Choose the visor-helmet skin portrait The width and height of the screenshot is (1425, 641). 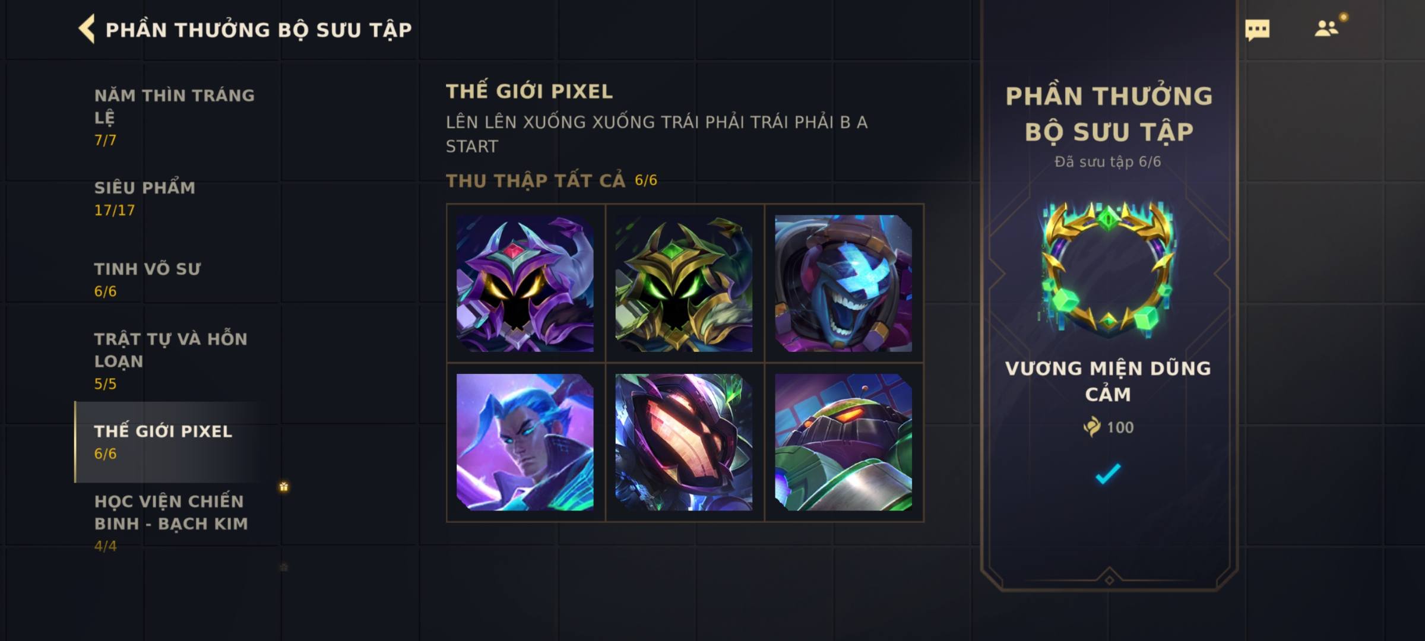coord(684,442)
